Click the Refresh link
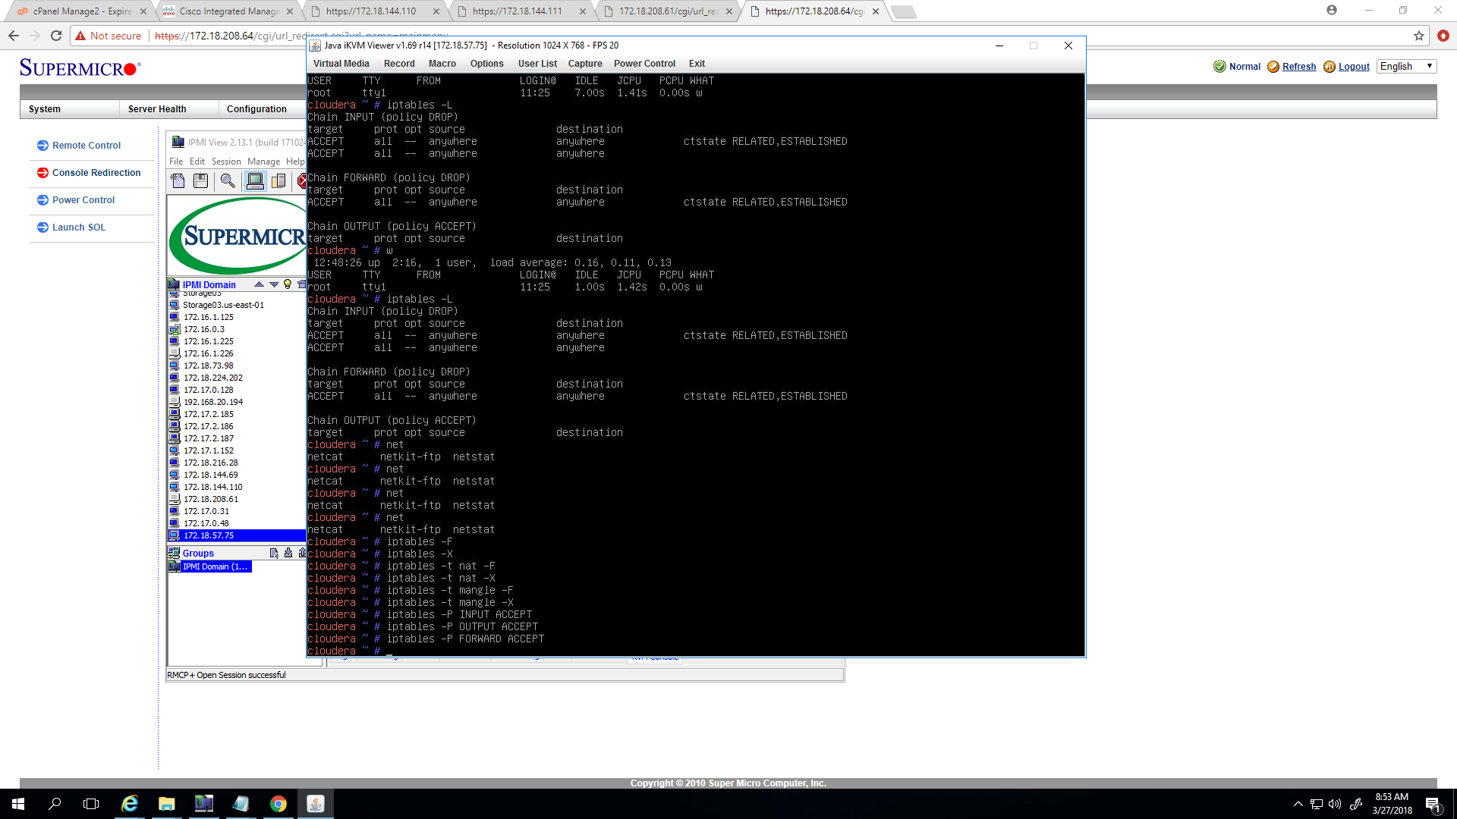This screenshot has height=819, width=1457. pyautogui.click(x=1298, y=67)
